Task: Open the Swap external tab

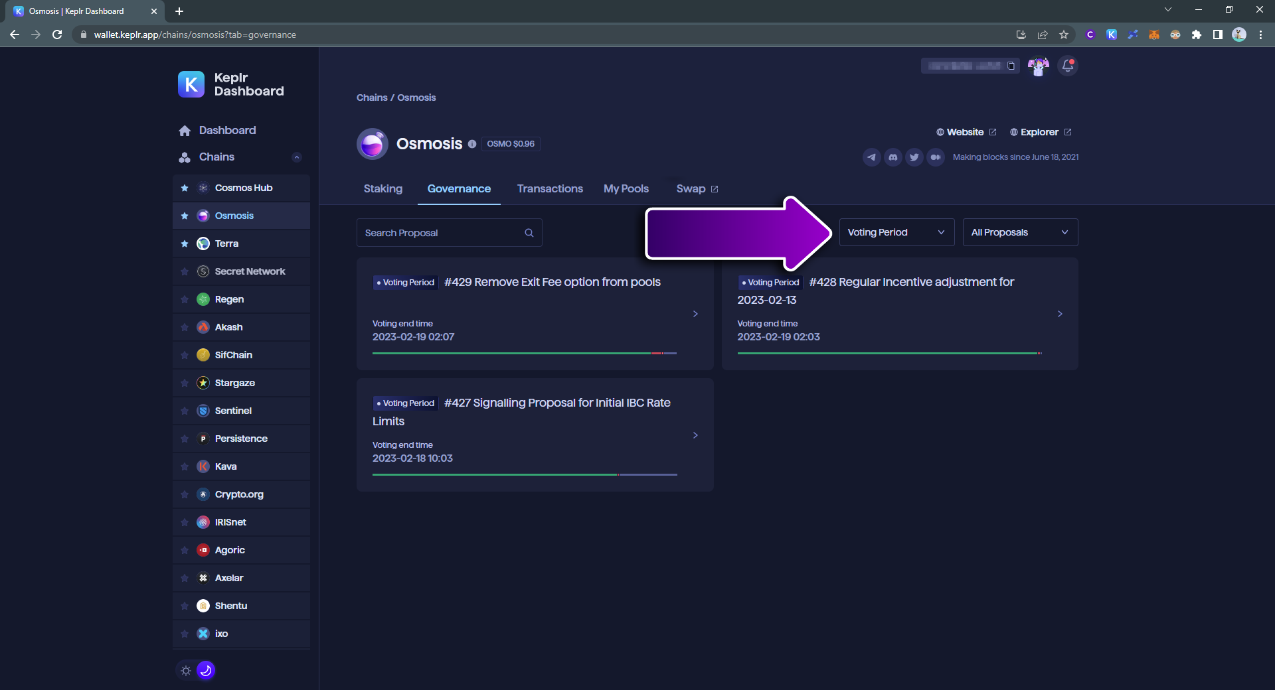Action: tap(697, 189)
